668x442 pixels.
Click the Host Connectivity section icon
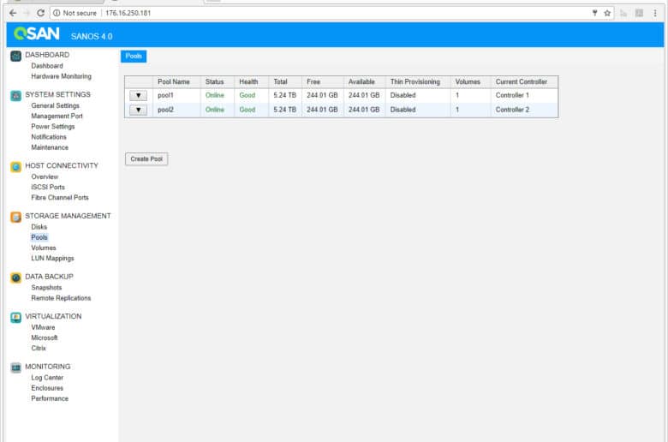click(15, 167)
